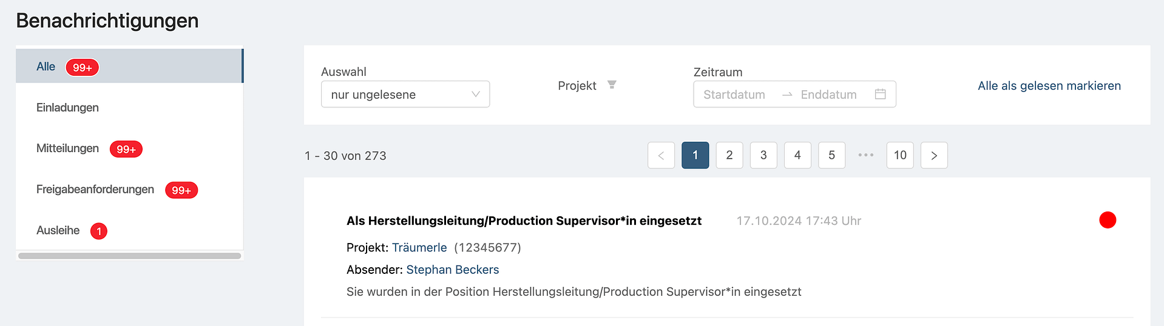Click the dropdown chevron in Auswahl
1164x326 pixels.
pyautogui.click(x=476, y=95)
